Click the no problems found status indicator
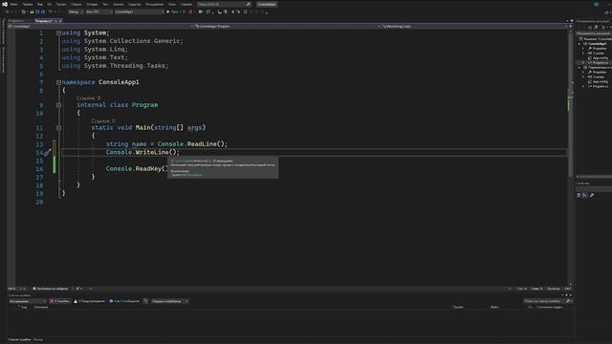612x344 pixels. pyautogui.click(x=51, y=289)
